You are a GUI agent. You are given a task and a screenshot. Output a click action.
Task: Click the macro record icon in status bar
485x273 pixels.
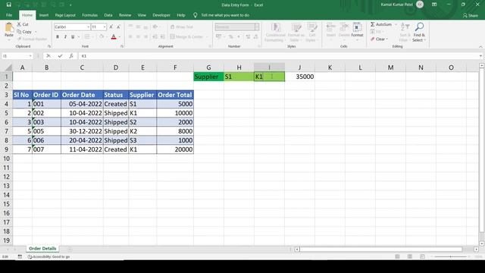(20, 256)
